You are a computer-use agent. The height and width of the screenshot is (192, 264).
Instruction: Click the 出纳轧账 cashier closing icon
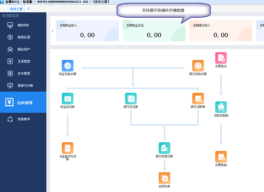164,178
